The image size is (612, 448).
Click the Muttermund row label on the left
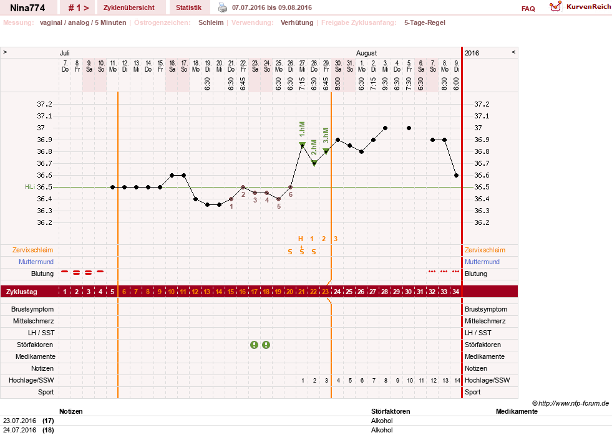36,262
